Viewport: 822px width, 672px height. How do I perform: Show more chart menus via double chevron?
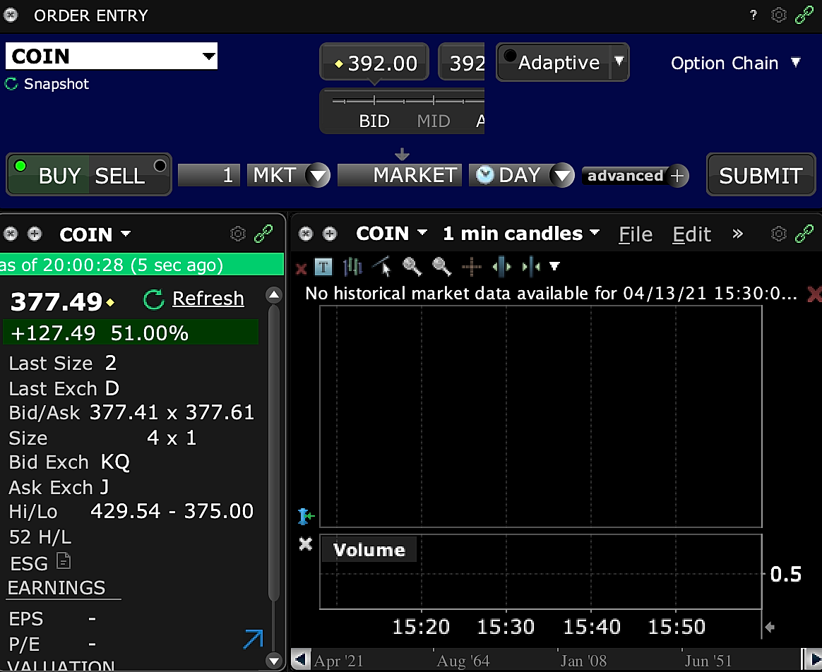point(737,234)
